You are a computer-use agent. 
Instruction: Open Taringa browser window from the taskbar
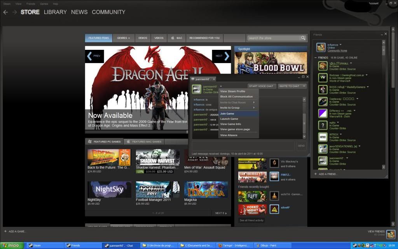[x=234, y=245]
